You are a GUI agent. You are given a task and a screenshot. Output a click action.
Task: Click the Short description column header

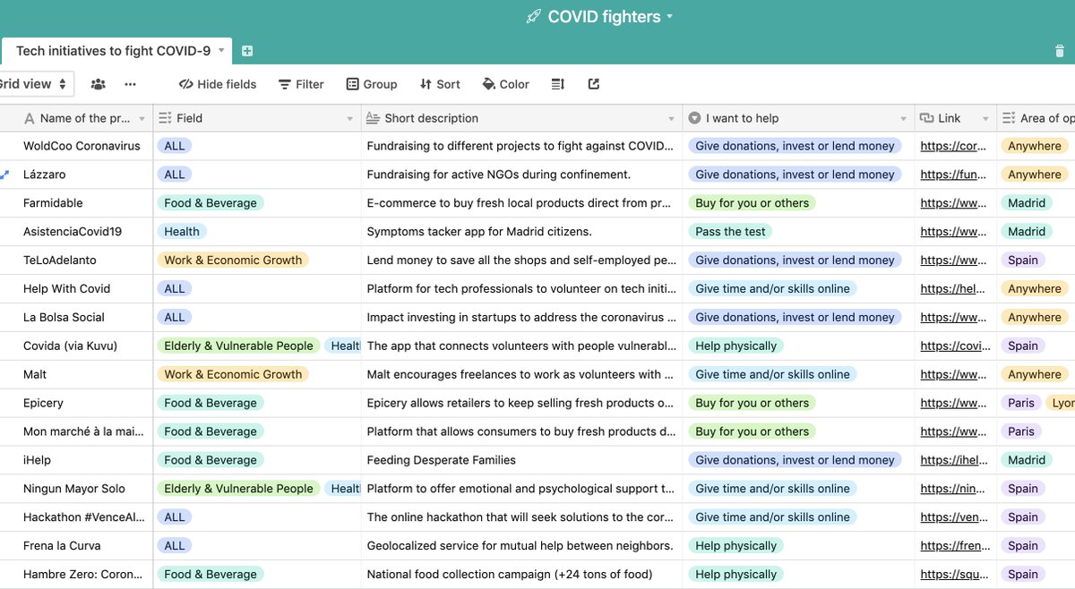click(x=522, y=118)
